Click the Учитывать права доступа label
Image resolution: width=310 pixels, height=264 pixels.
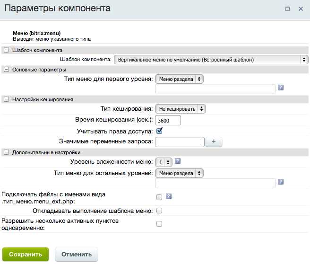(115, 132)
